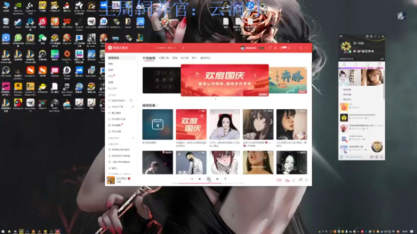
Task: Click the Windows Start button on taskbar
Action: click(3, 231)
